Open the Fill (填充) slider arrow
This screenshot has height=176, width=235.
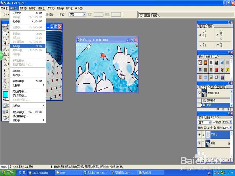click(x=231, y=128)
